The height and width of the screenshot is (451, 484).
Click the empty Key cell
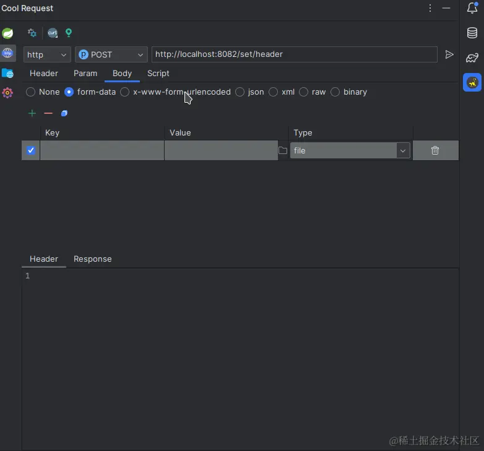pos(102,150)
